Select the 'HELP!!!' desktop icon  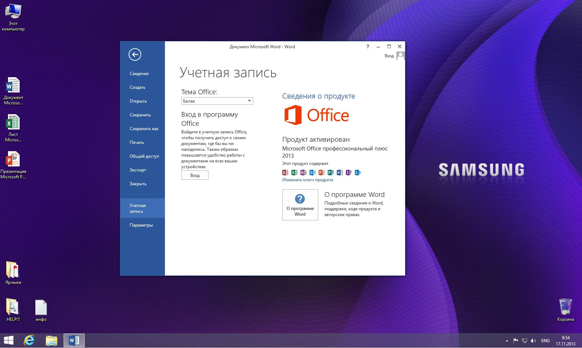coord(13,310)
